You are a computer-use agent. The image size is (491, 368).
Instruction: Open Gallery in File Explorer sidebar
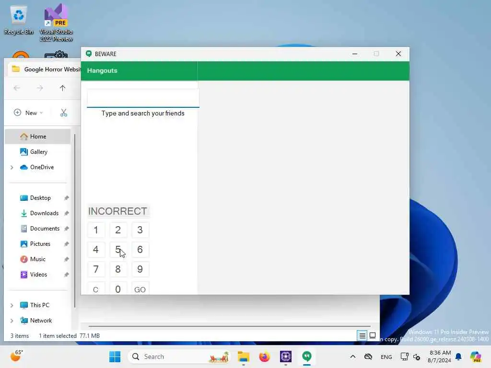pos(38,152)
